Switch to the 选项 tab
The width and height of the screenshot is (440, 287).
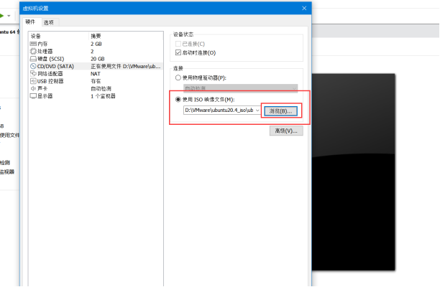click(49, 22)
